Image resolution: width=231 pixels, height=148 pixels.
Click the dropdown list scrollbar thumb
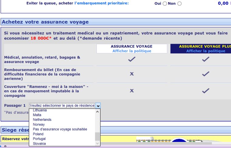[97, 136]
